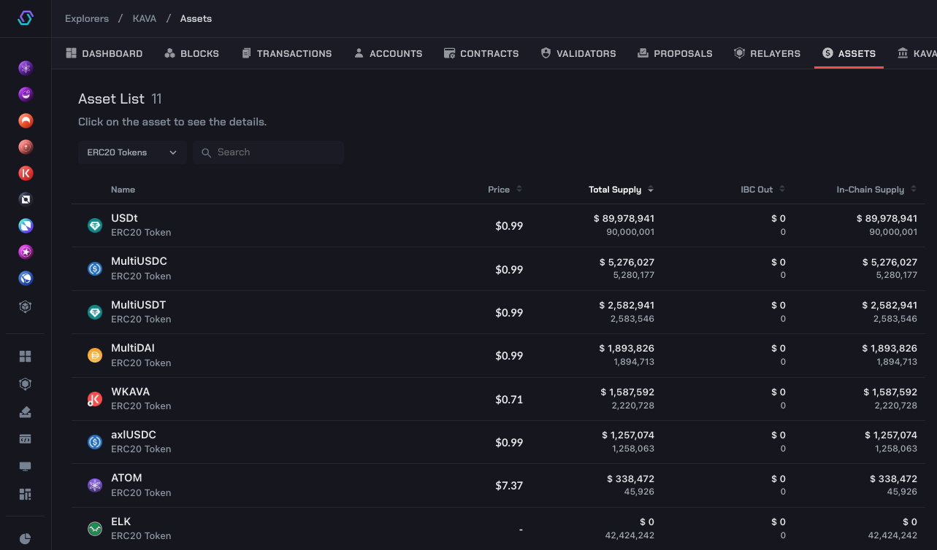Screen dimensions: 937x550
Task: Open the widgets layout icon in sidebar
Action: (x=26, y=495)
